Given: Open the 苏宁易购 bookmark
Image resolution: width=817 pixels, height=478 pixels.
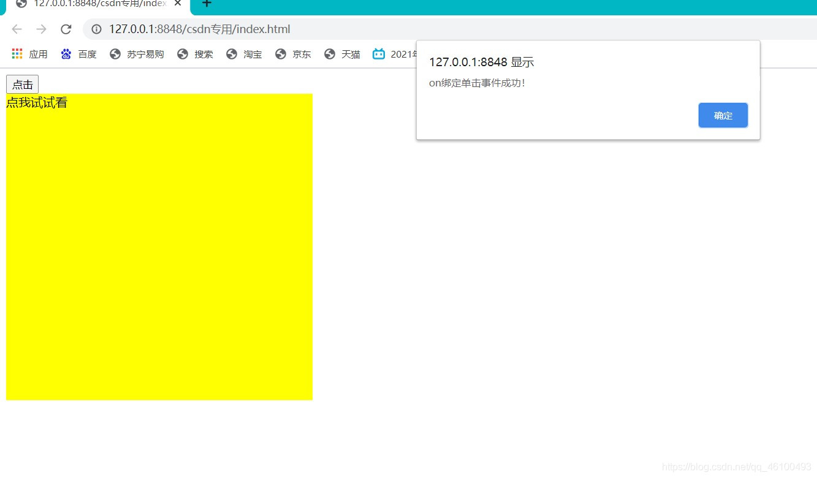Looking at the screenshot, I should (x=137, y=54).
